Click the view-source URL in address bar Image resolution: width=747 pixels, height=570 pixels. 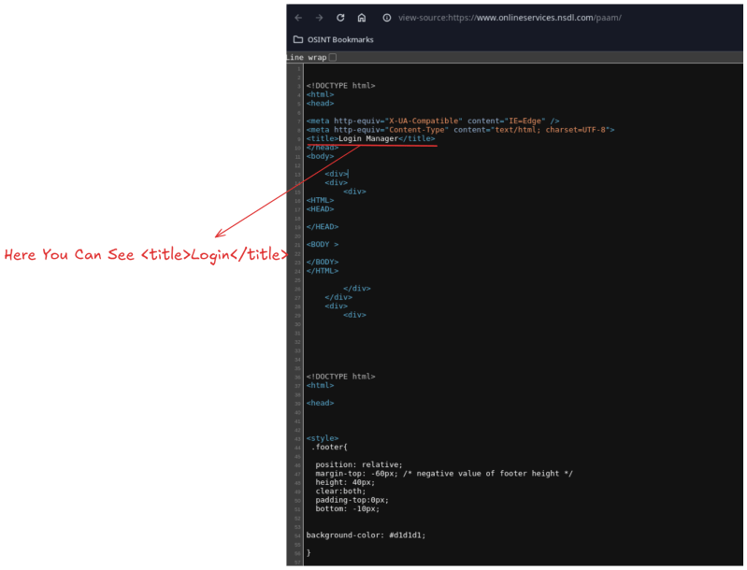(x=510, y=18)
